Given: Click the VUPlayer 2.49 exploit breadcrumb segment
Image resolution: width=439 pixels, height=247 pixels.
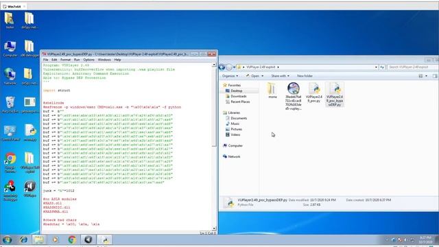Looking at the screenshot, I should [261, 67].
